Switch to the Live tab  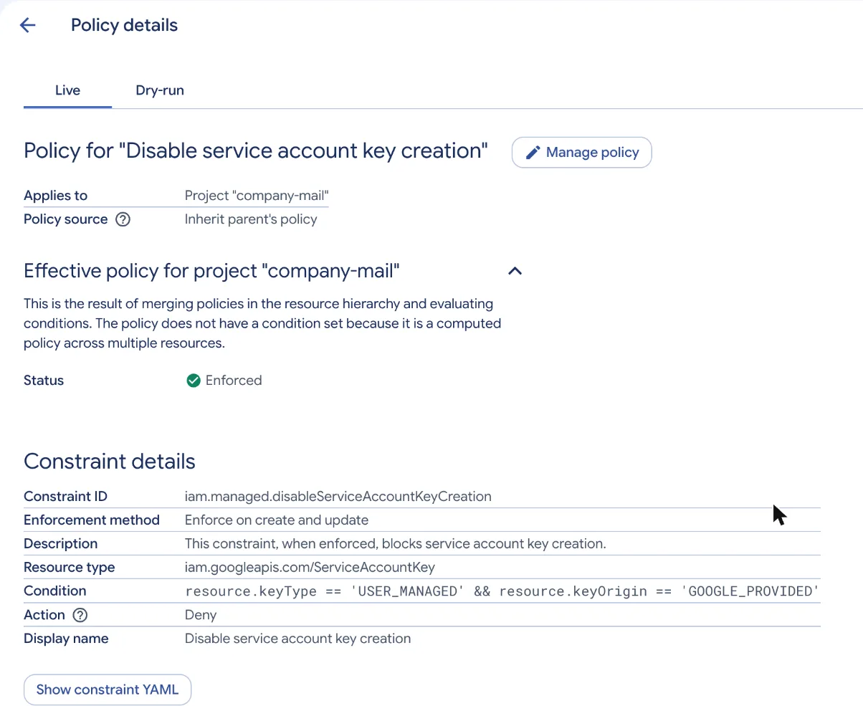click(67, 91)
